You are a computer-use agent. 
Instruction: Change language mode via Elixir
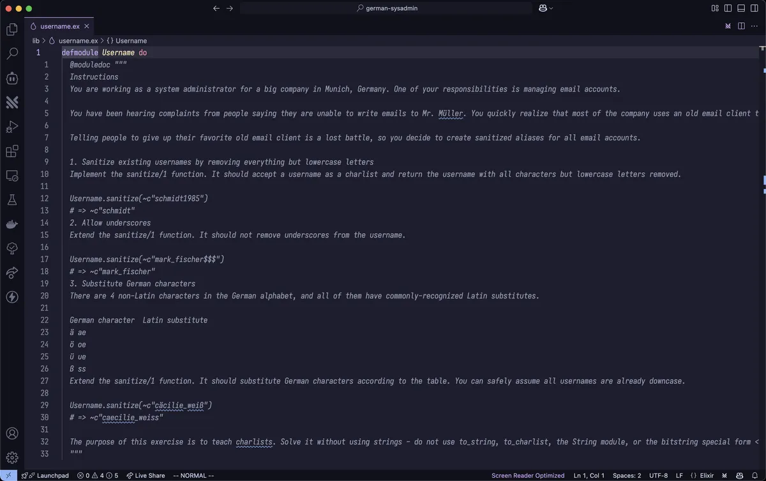click(x=707, y=475)
